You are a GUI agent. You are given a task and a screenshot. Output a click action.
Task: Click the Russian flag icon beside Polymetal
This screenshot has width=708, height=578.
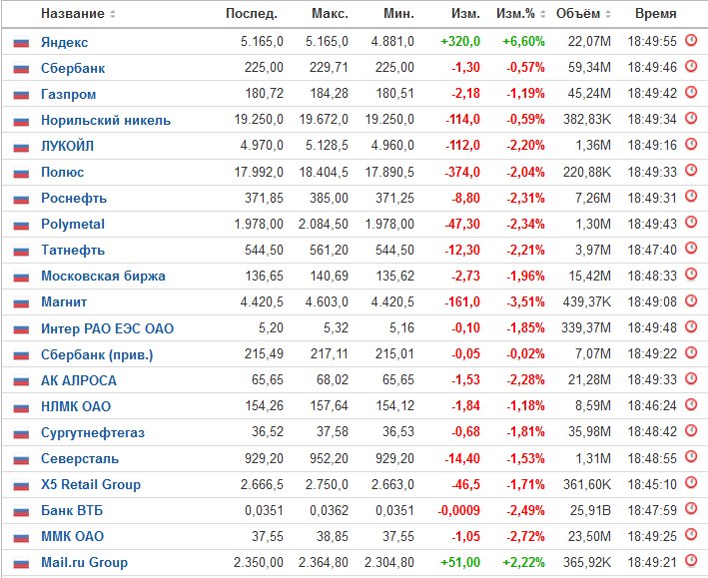point(21,225)
